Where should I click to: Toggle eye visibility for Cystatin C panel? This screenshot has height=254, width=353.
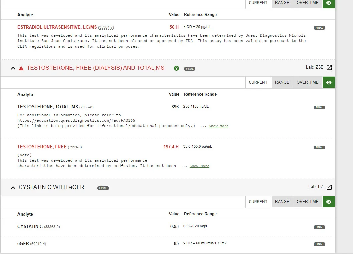[329, 202]
